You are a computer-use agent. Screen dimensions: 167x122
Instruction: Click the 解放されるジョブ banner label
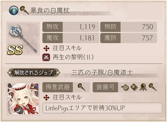(34, 73)
